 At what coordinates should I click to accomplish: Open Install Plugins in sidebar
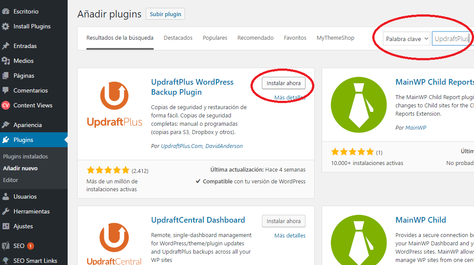32,26
